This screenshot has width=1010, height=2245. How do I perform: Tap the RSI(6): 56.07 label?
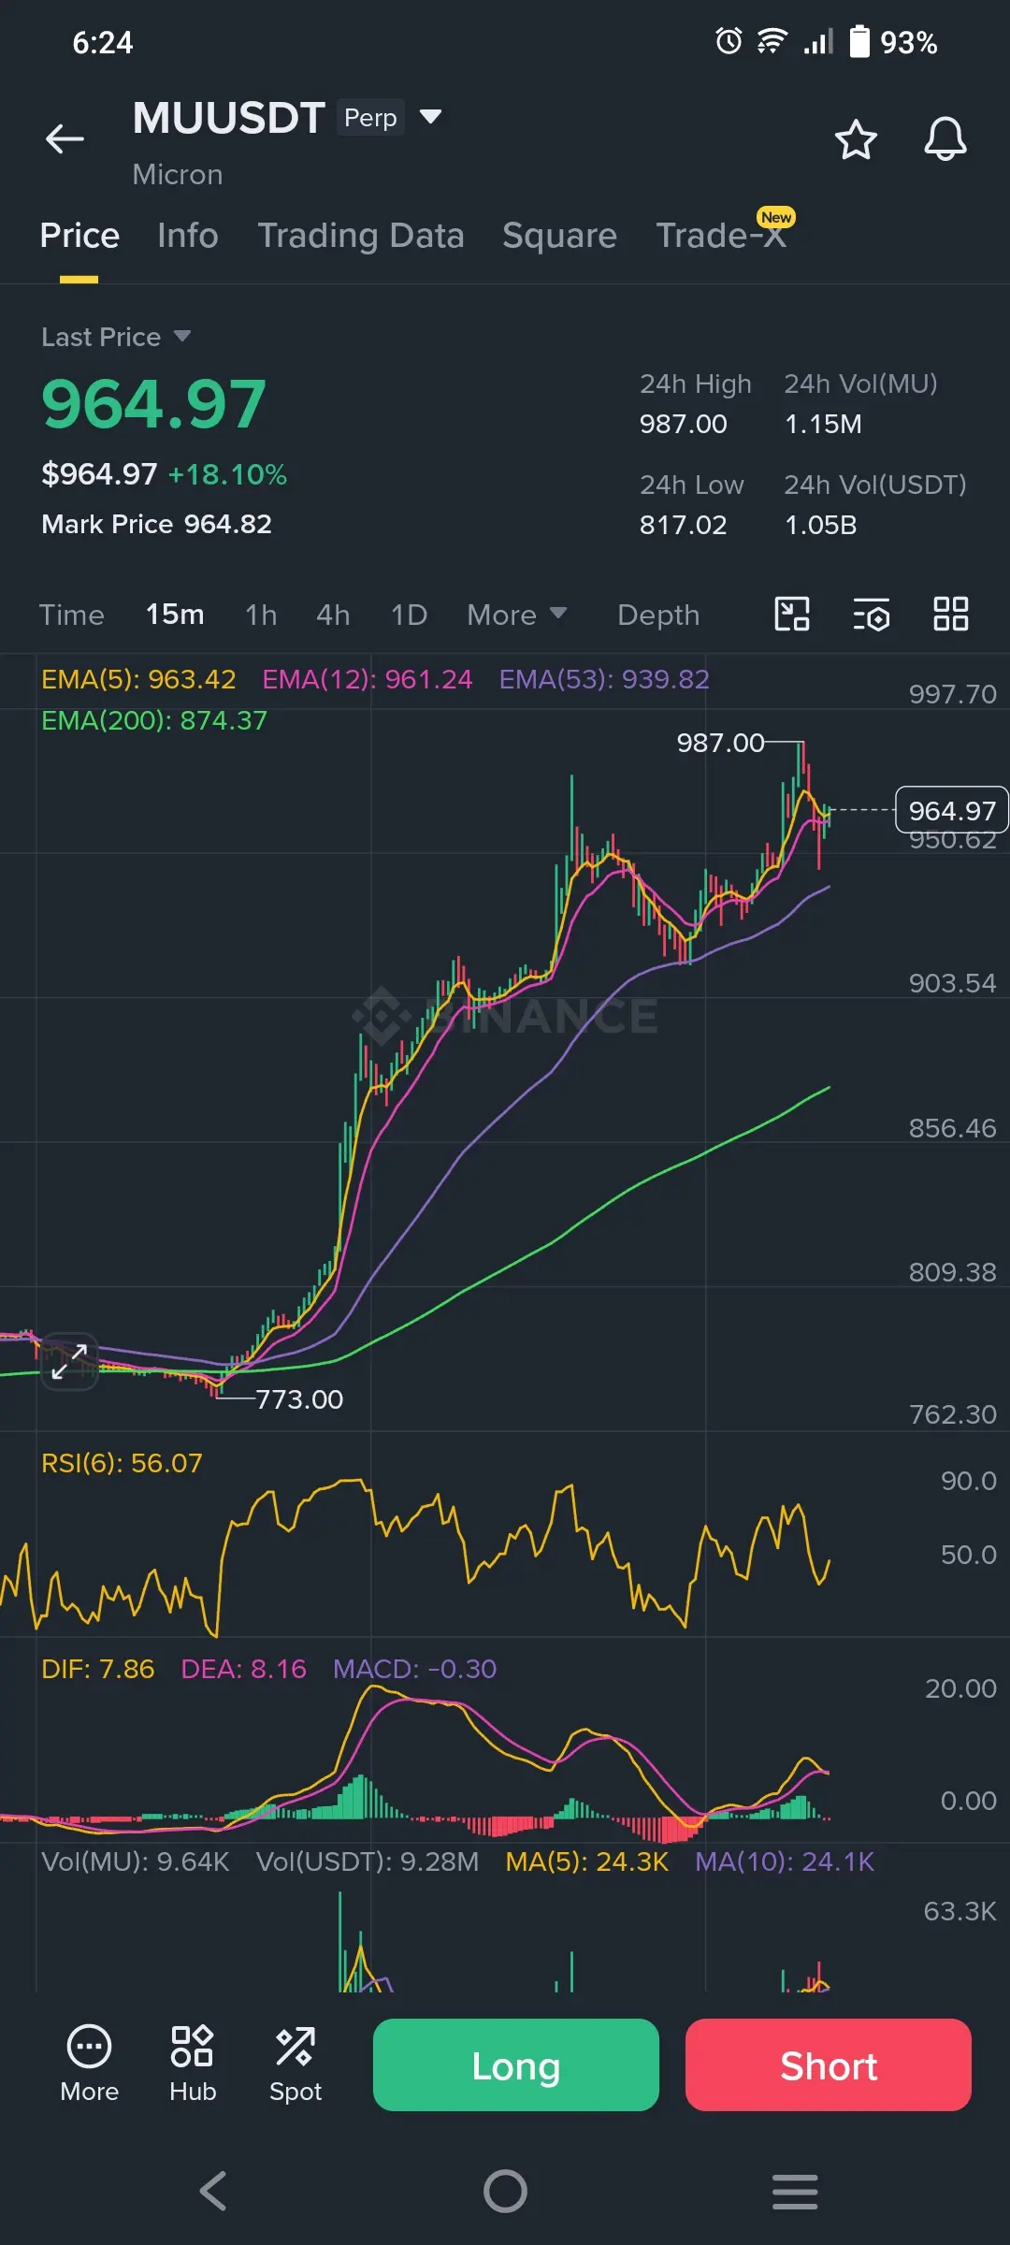tap(122, 1463)
